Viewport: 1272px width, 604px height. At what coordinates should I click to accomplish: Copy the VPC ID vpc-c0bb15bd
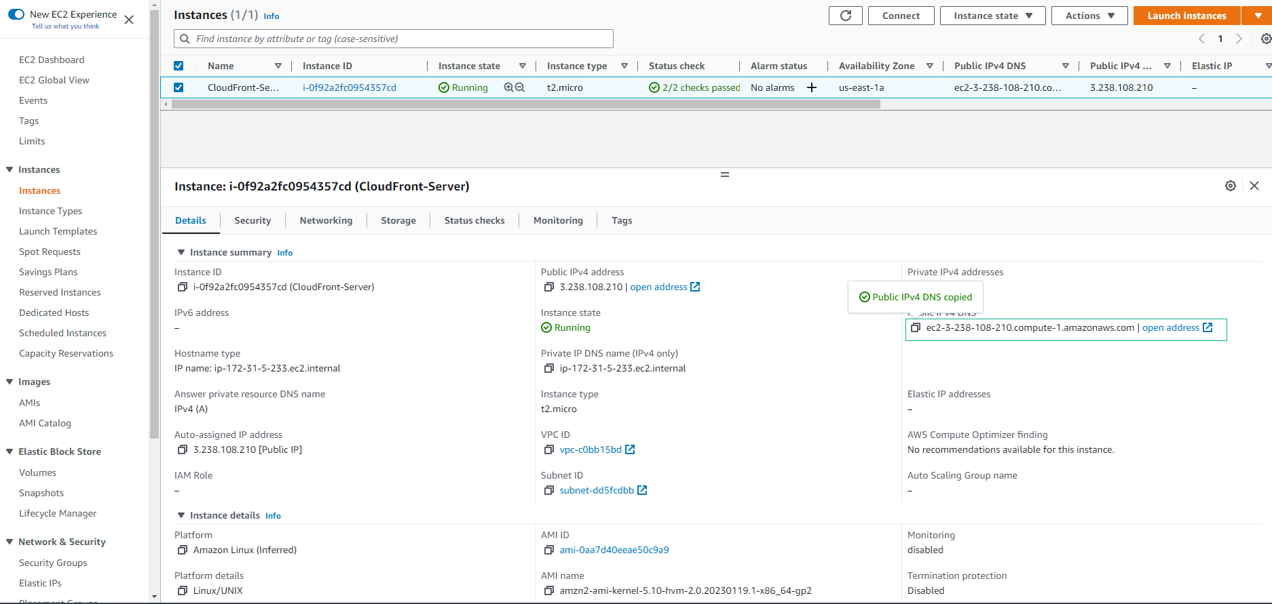pyautogui.click(x=548, y=449)
